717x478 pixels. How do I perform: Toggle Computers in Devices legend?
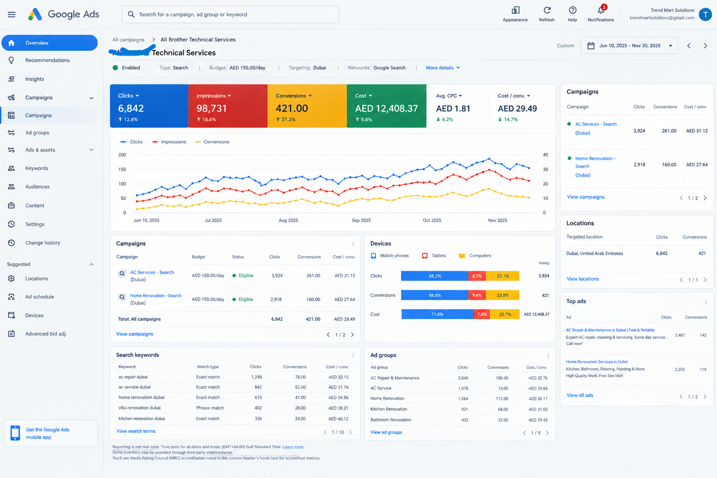[475, 256]
